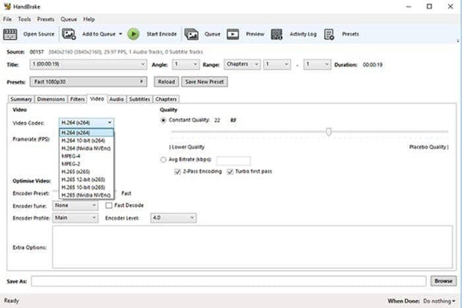462x308 pixels.
Task: Toggle the Turbo first pass checkbox
Action: tap(230, 171)
